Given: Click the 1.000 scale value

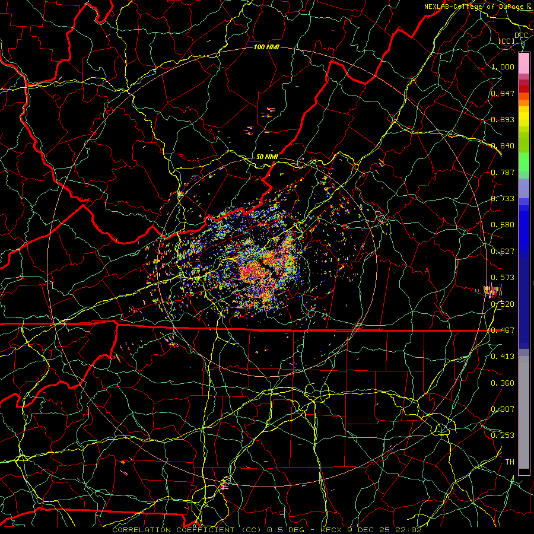Looking at the screenshot, I should (x=503, y=66).
